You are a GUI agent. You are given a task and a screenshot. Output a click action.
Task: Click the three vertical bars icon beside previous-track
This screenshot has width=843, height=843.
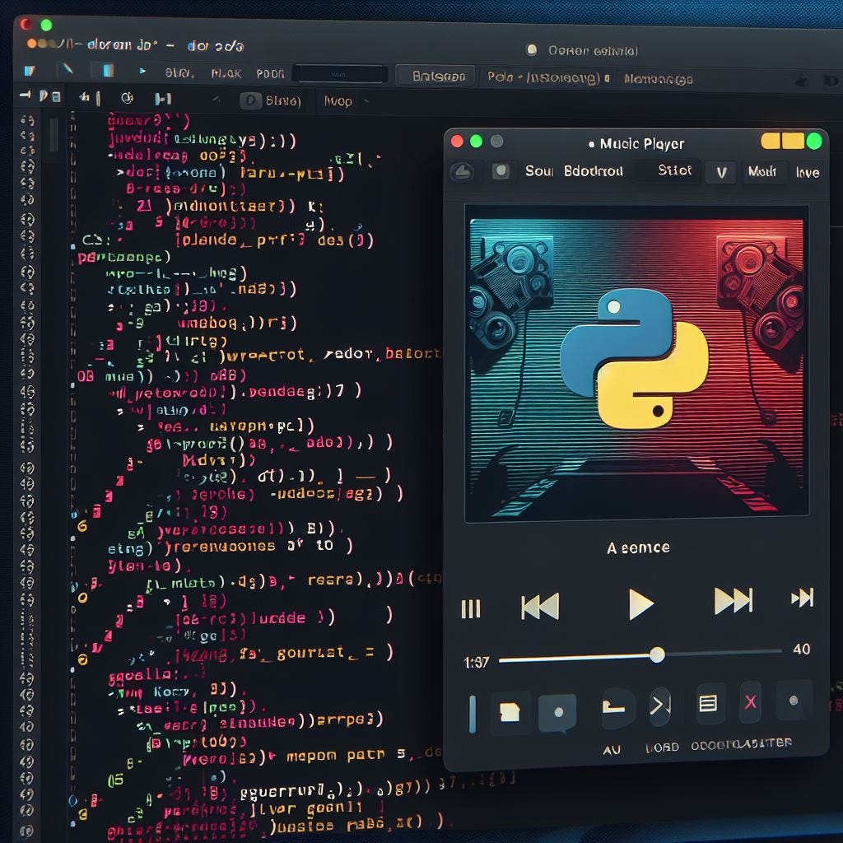(470, 608)
